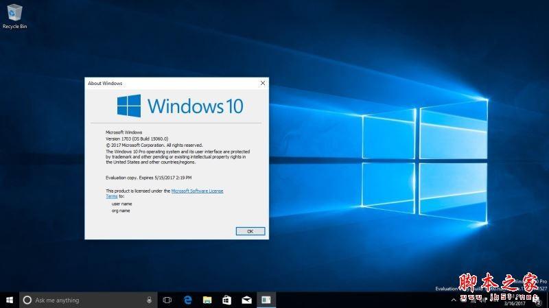Click the 'Microsoft Windows' label
549x308 pixels.
pos(124,132)
